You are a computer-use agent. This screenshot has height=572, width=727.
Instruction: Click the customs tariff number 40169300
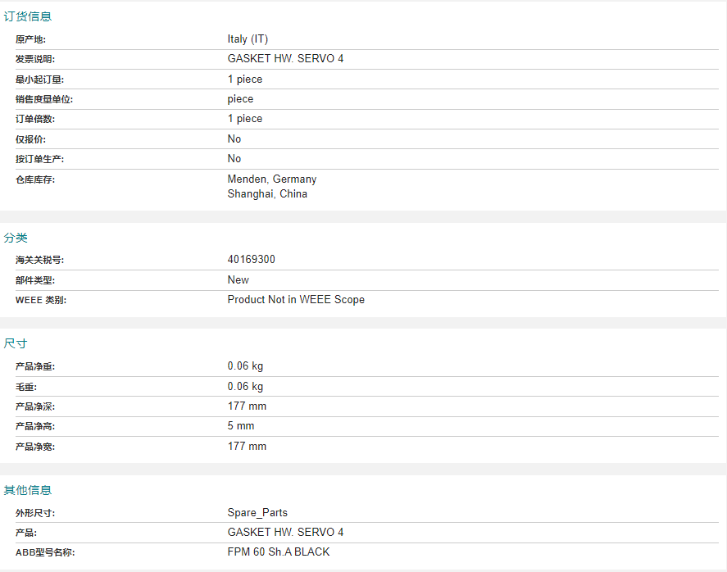[x=252, y=259]
